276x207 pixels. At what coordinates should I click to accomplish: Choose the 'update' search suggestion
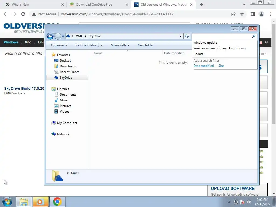(199, 54)
